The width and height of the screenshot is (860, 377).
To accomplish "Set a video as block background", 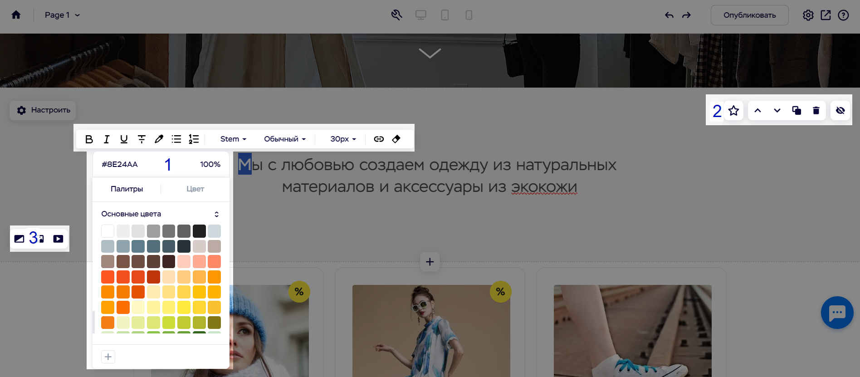I will 58,239.
